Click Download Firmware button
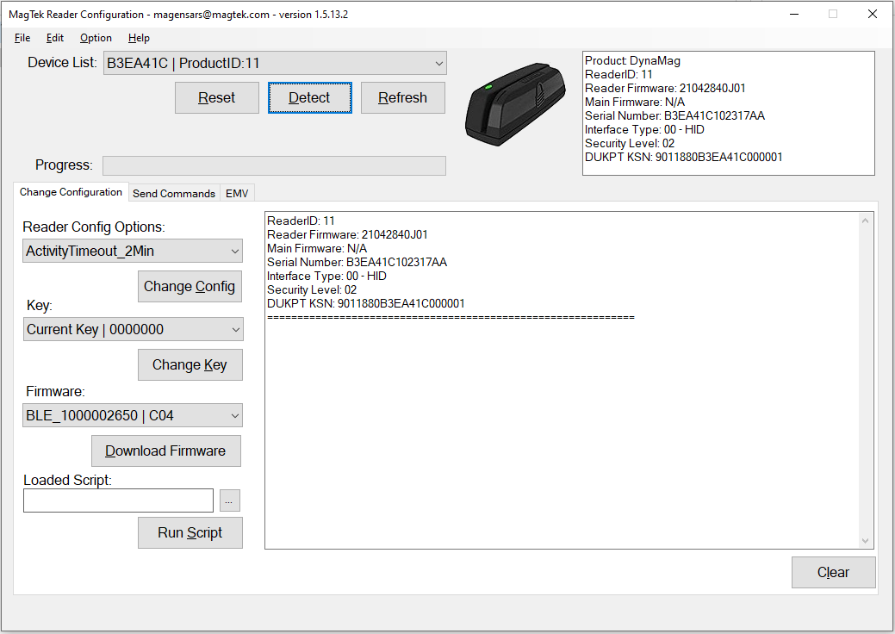Screen dimensions: 895x634 pyautogui.click(x=166, y=451)
